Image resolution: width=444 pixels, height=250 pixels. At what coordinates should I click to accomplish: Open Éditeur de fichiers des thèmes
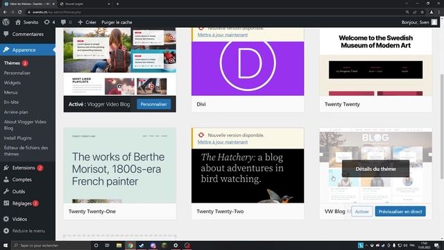point(26,151)
